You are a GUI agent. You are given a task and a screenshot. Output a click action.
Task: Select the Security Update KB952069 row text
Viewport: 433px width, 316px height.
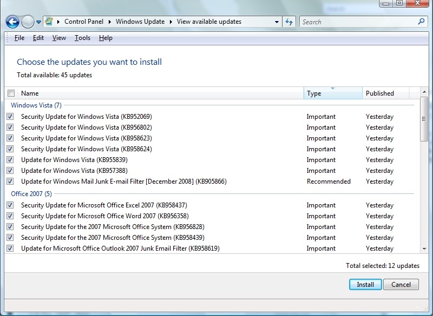[87, 117]
